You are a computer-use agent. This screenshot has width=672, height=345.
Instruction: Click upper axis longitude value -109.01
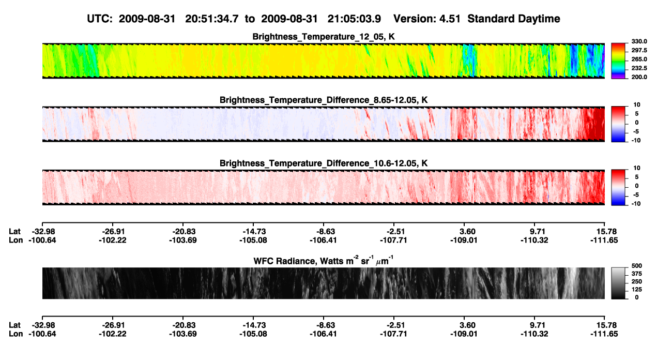(x=464, y=240)
